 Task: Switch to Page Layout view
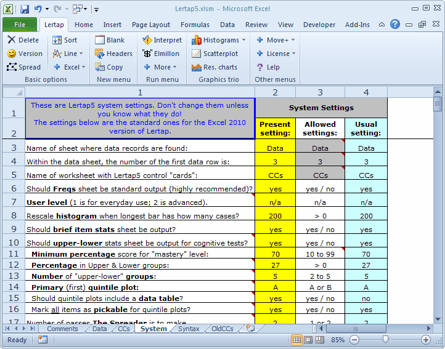tap(308, 339)
